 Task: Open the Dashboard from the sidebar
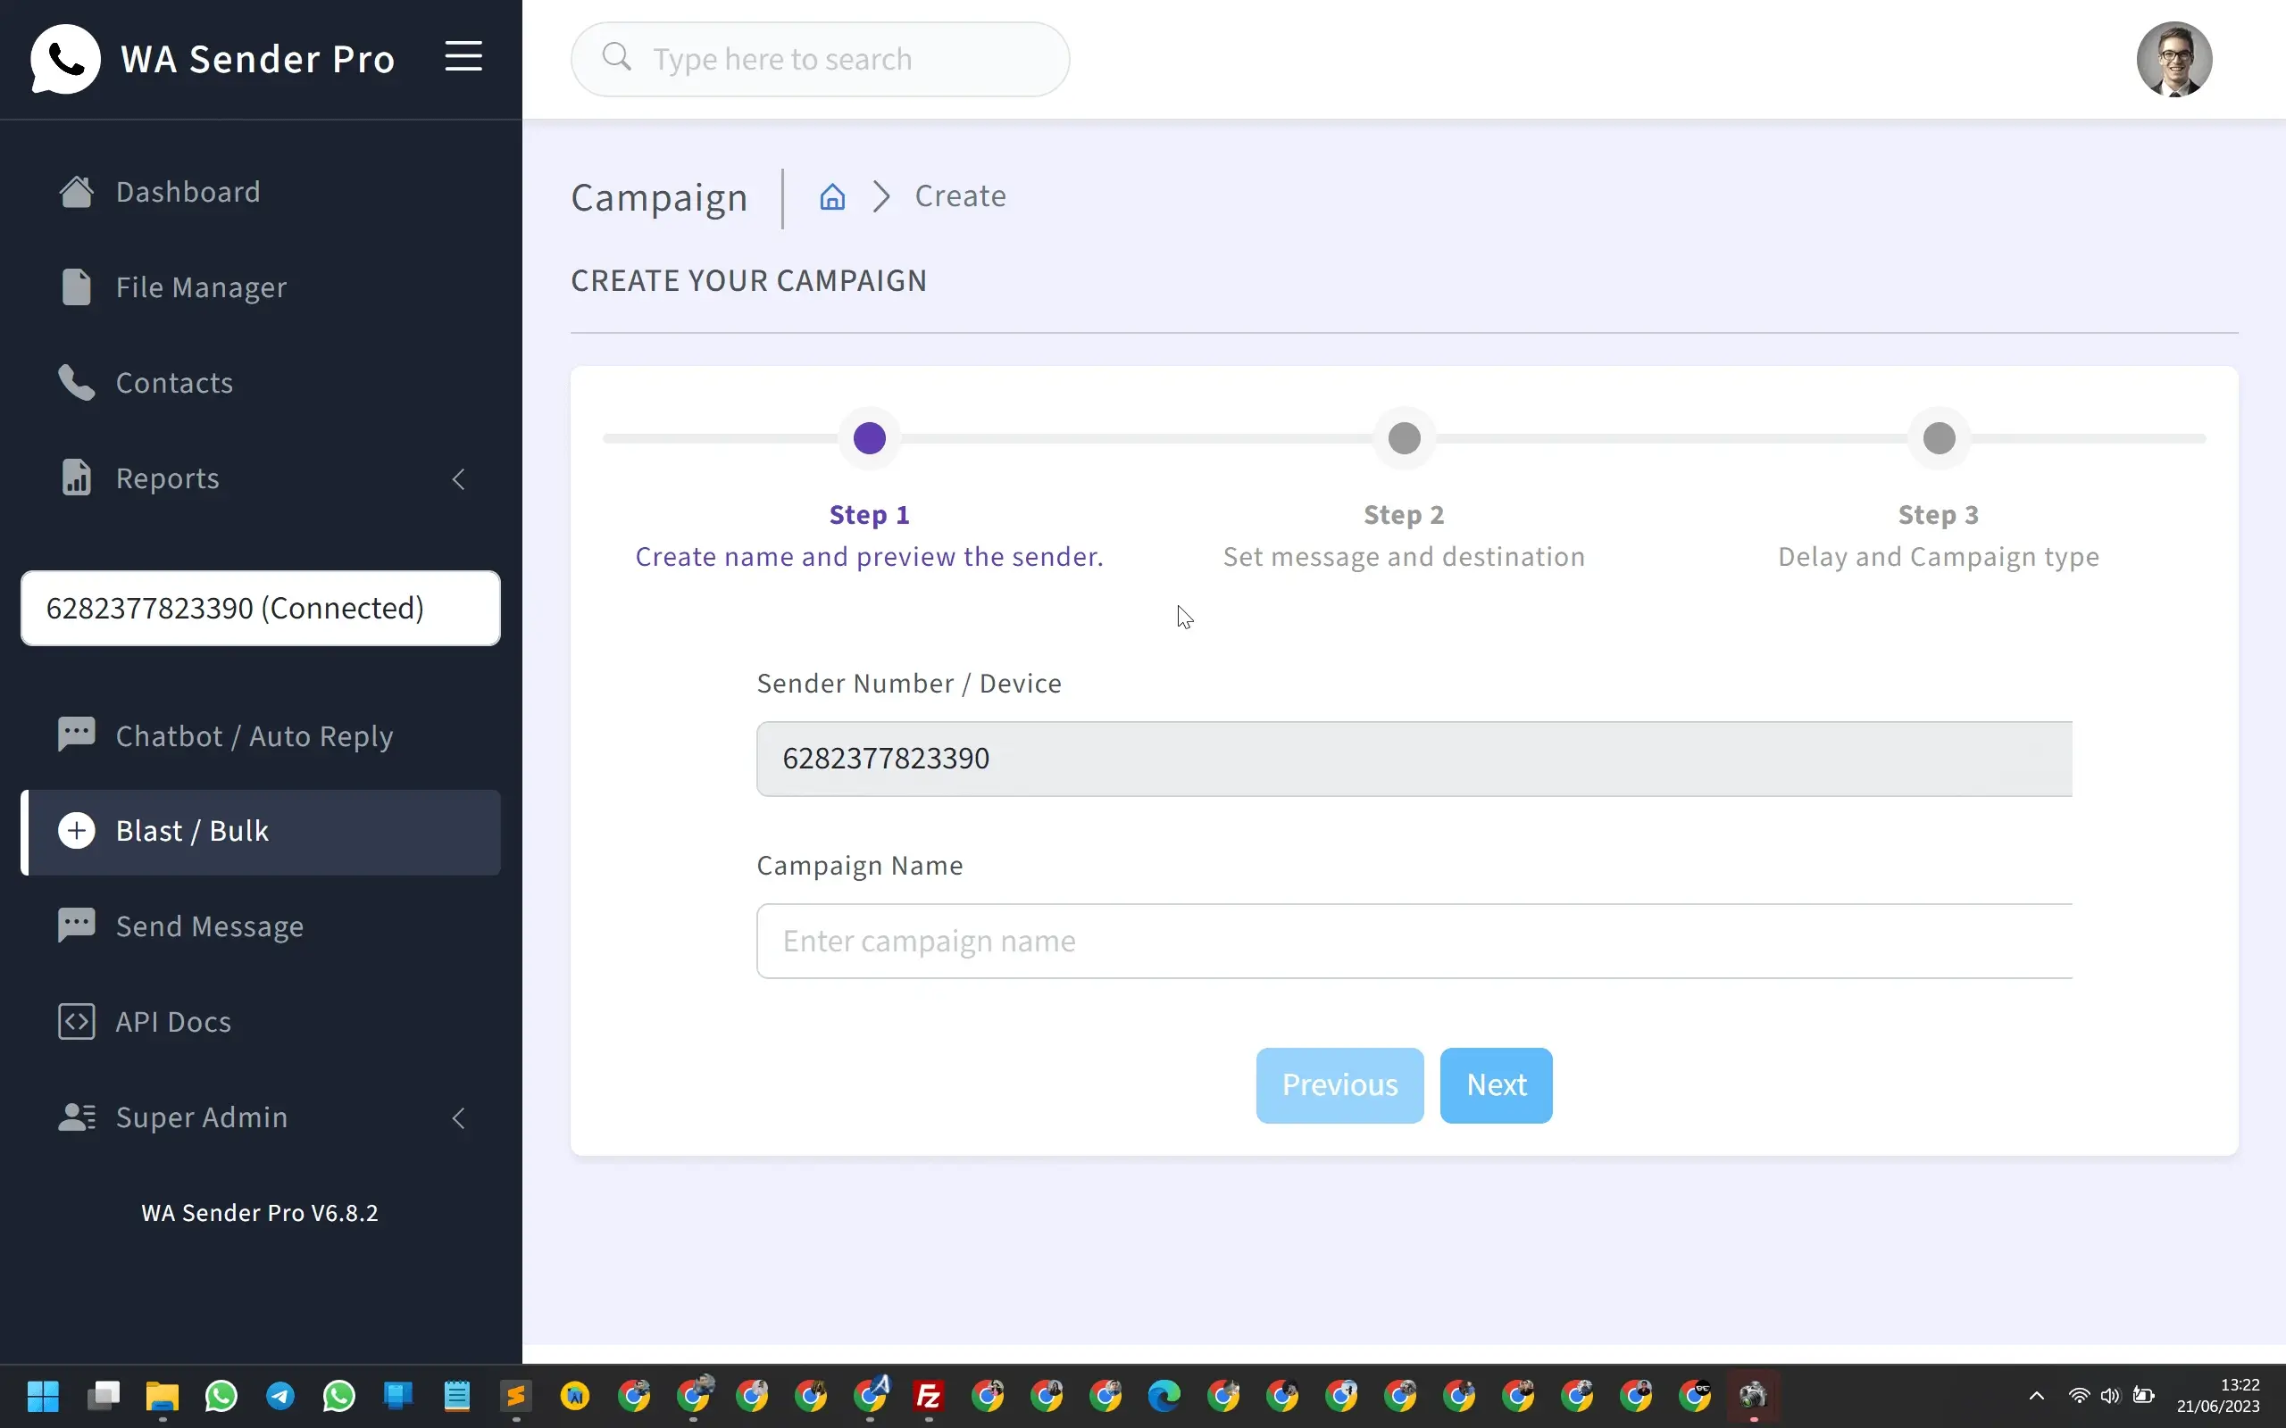(188, 192)
